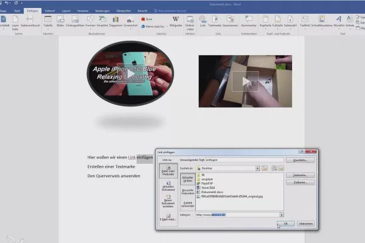The image size is (365, 243).
Task: Open the Formen shapes gallery
Action: (90, 22)
